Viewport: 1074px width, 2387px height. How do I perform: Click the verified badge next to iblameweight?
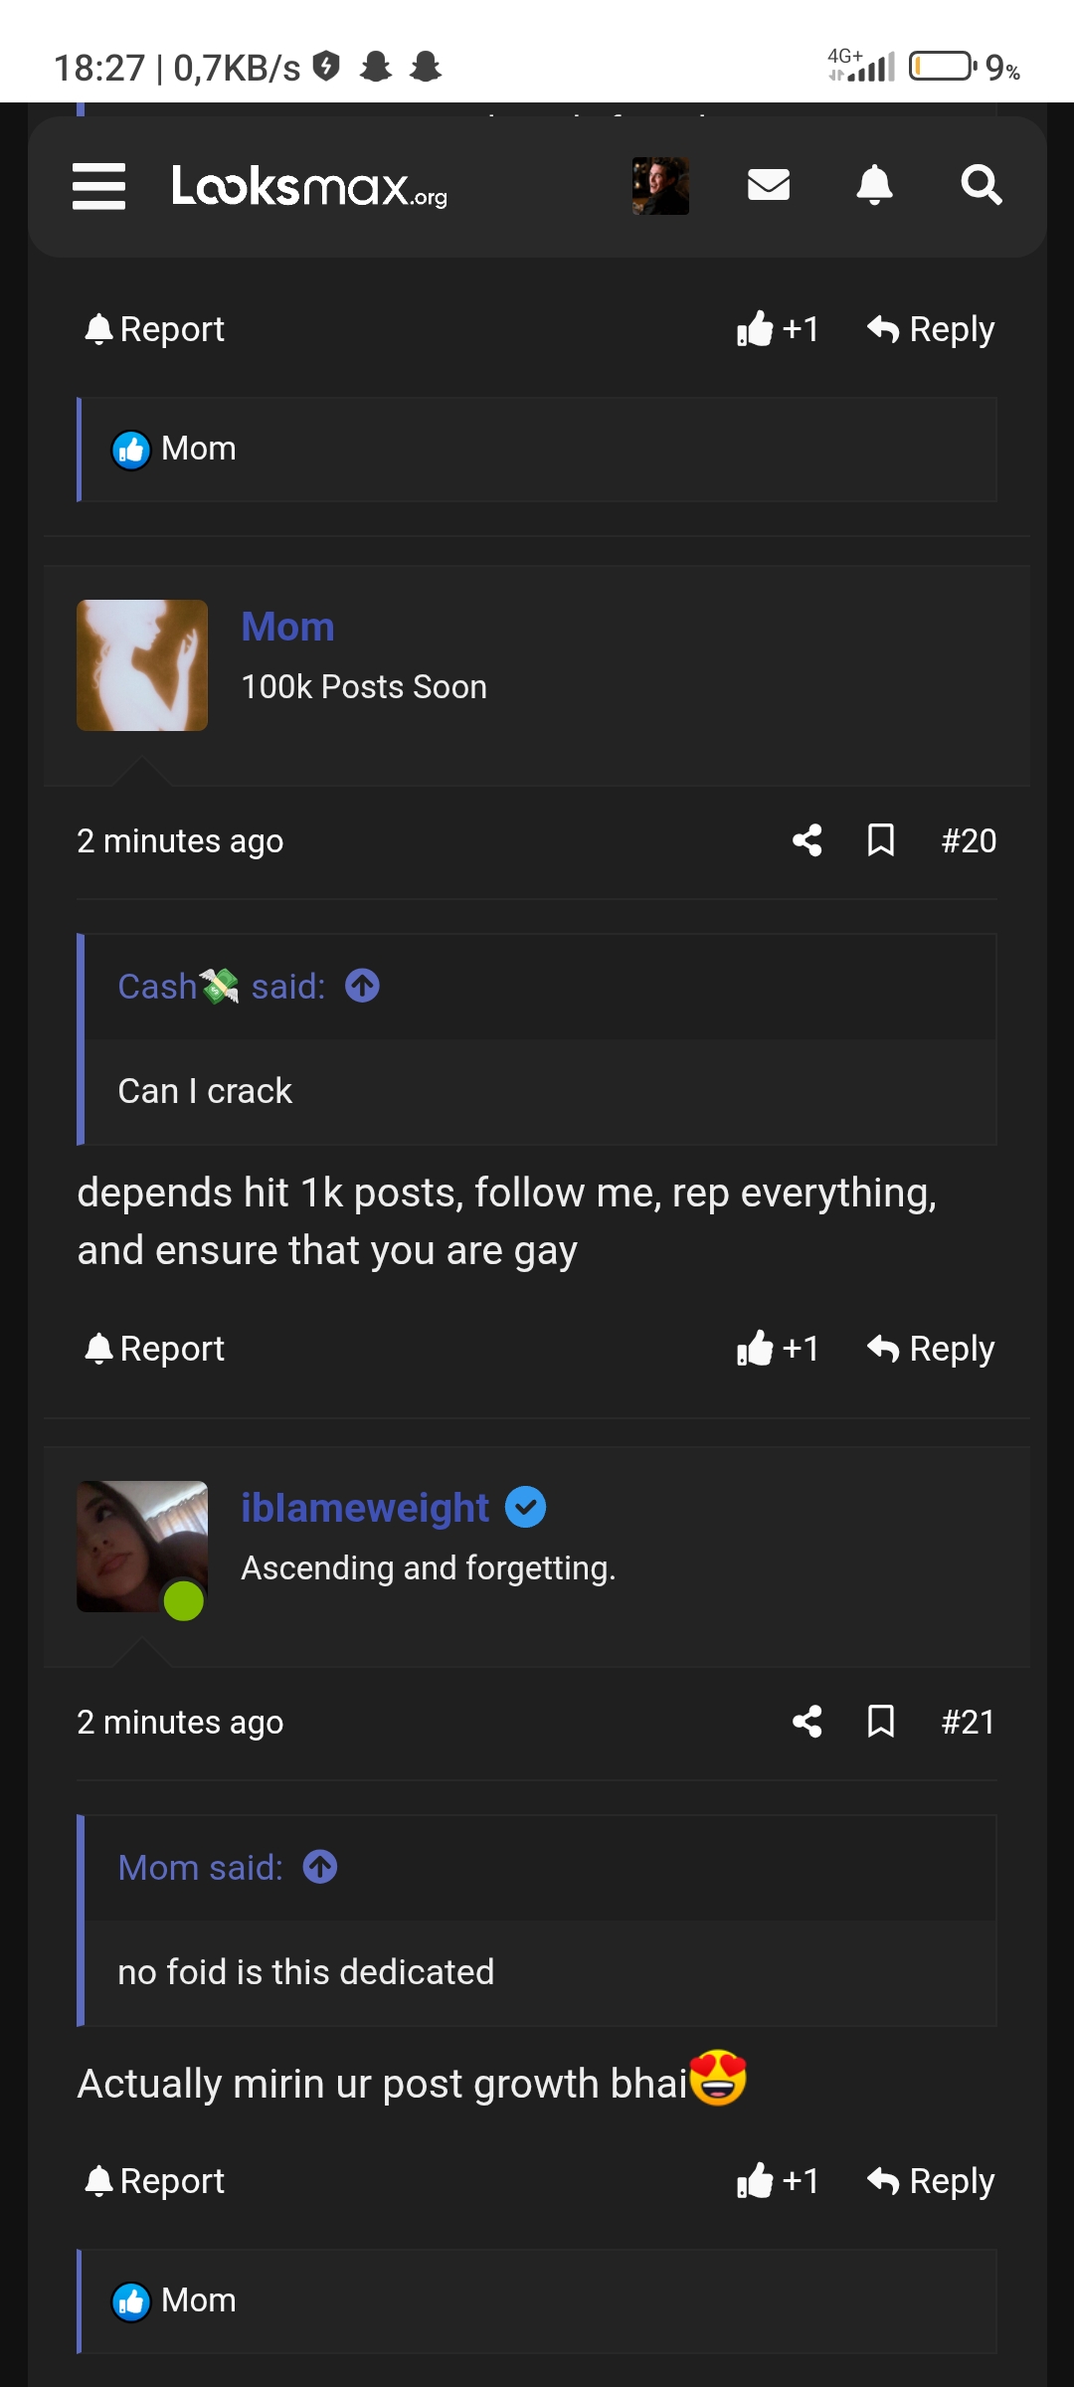point(527,1507)
